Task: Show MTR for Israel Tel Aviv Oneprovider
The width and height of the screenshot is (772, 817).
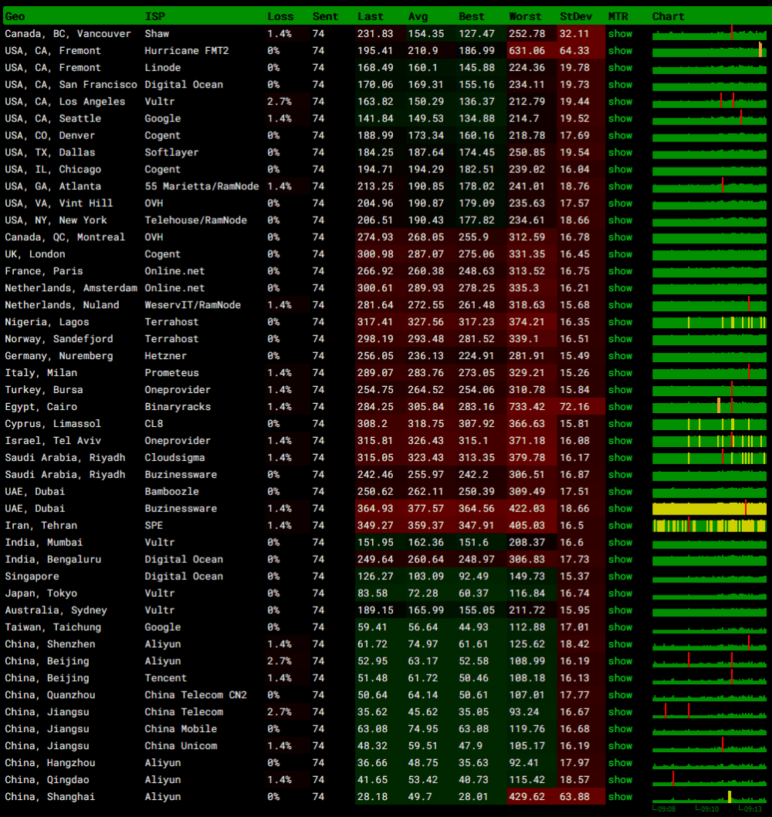Action: click(620, 440)
